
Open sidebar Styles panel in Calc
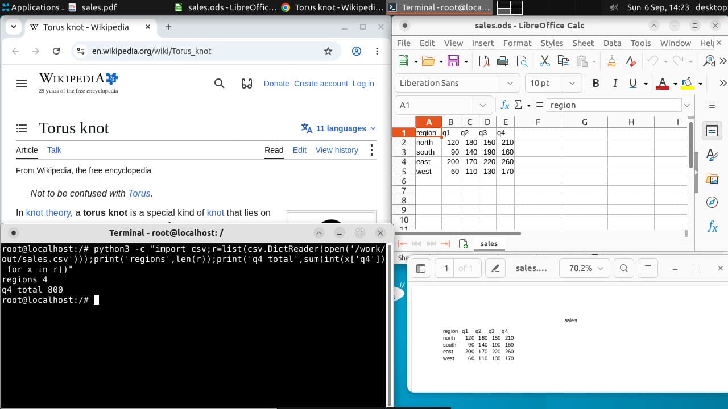point(712,155)
